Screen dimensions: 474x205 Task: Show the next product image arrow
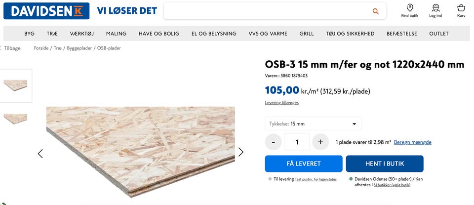point(240,152)
